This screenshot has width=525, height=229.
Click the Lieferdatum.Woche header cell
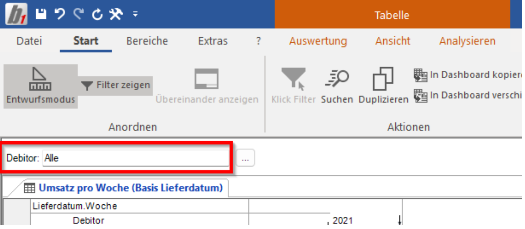click(139, 206)
